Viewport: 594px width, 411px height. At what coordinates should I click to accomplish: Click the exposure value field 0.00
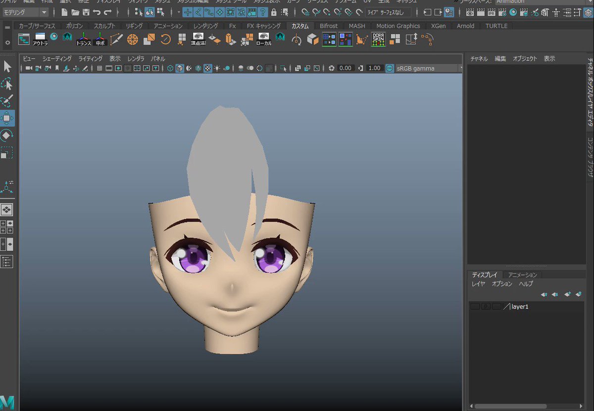(x=346, y=68)
